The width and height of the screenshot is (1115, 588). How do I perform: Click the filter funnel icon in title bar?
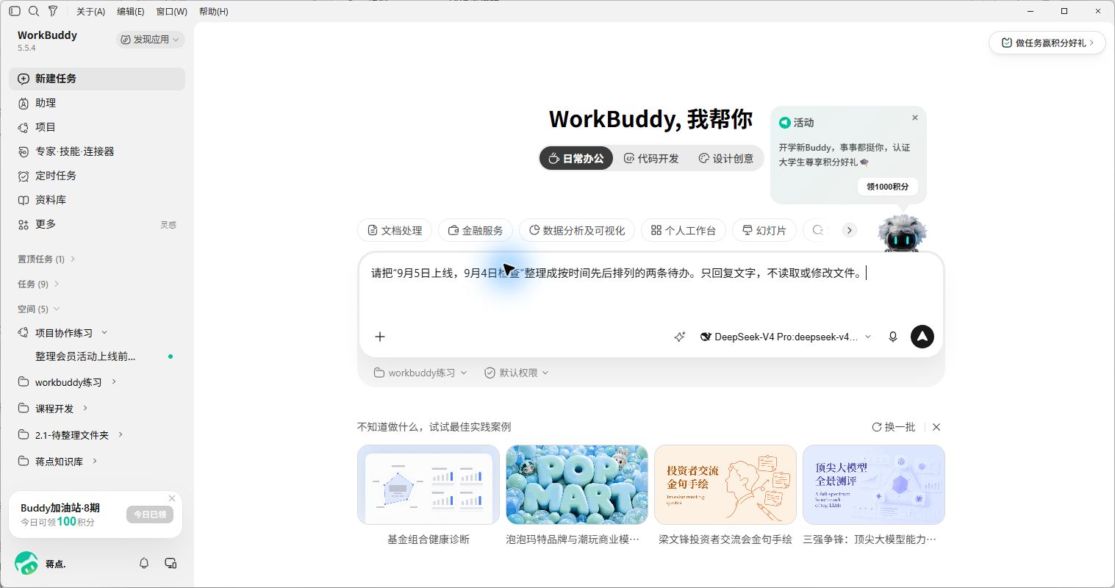53,11
